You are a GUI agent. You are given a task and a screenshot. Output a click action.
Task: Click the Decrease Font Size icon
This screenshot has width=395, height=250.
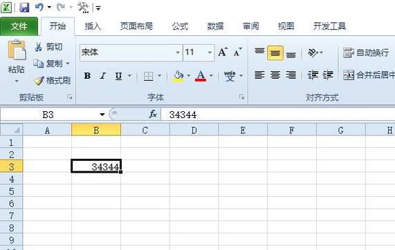click(237, 52)
